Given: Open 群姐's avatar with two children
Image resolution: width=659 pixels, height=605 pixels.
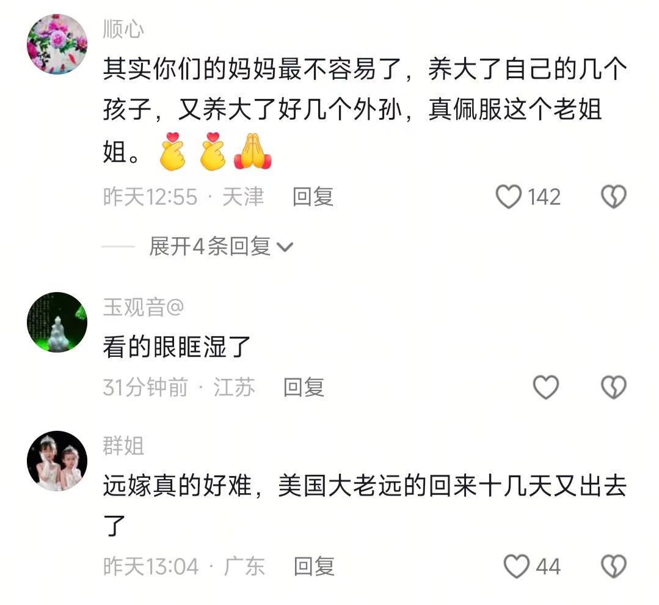Looking at the screenshot, I should 57,461.
